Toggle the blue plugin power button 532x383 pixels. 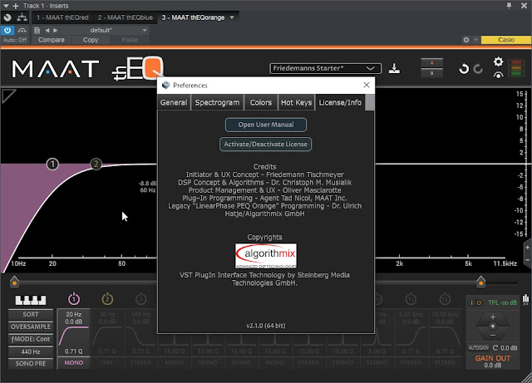click(x=7, y=30)
